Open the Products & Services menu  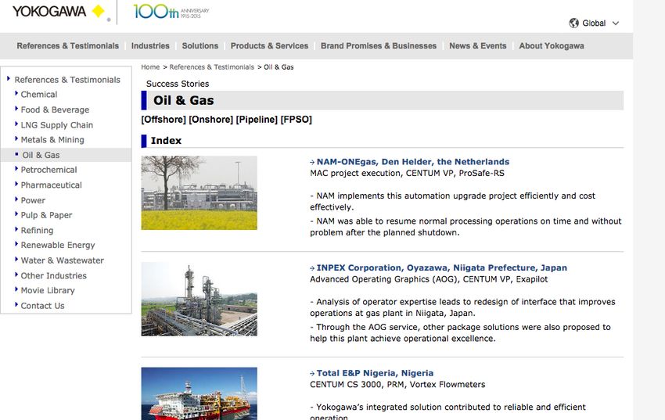[269, 46]
